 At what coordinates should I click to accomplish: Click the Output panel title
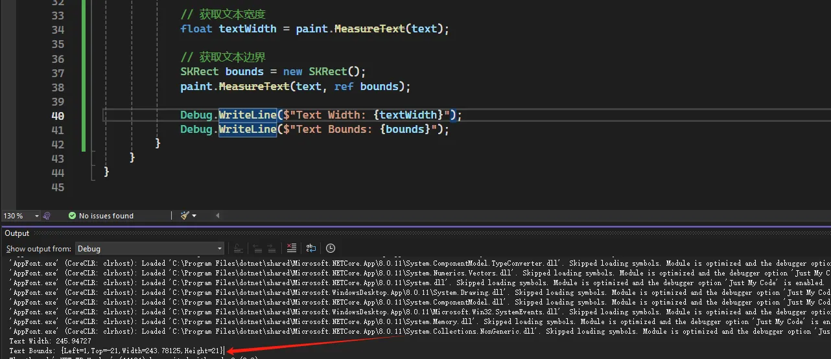coord(17,233)
